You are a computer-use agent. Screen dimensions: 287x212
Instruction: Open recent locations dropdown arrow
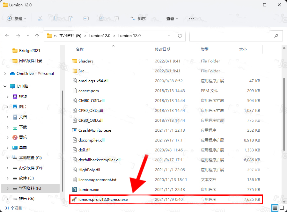(28, 36)
